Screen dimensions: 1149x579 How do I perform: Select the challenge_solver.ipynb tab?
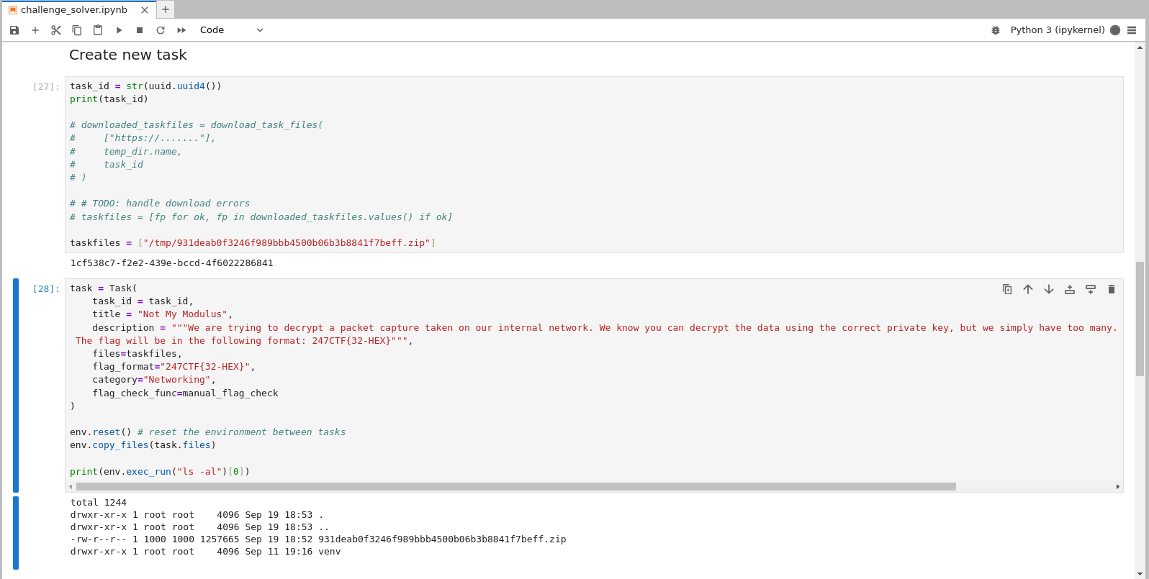(x=73, y=10)
